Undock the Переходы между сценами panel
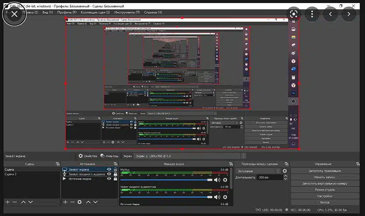 286,164
